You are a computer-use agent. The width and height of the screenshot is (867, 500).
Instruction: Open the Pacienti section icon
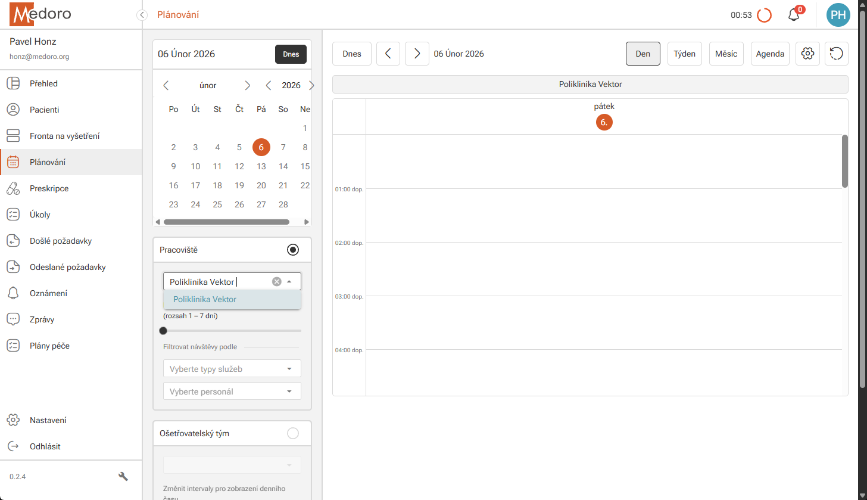point(13,109)
